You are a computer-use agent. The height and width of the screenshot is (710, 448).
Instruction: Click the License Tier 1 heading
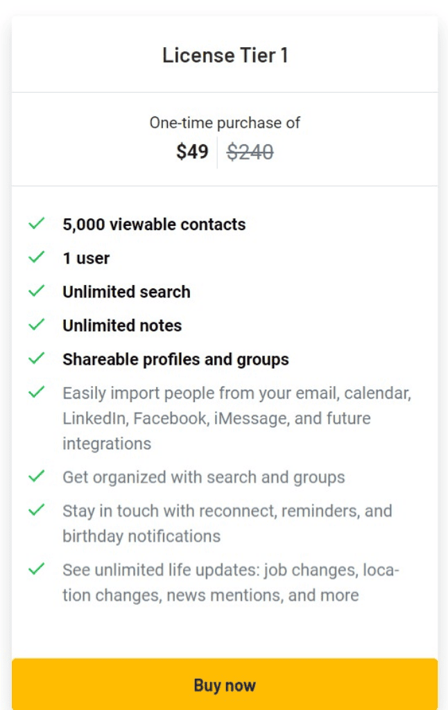pyautogui.click(x=225, y=55)
